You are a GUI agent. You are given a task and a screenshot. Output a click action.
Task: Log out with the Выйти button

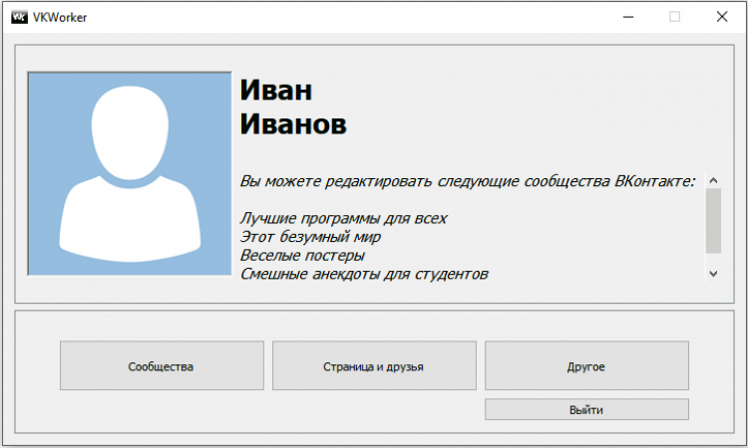(586, 409)
